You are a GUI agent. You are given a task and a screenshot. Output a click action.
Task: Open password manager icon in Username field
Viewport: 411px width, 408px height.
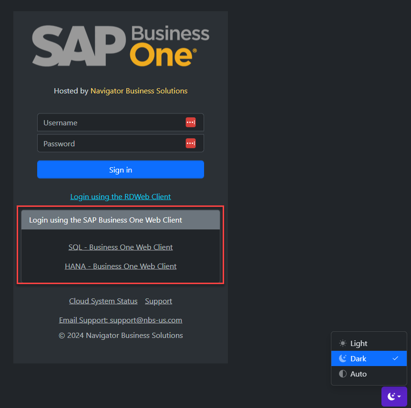pyautogui.click(x=191, y=122)
